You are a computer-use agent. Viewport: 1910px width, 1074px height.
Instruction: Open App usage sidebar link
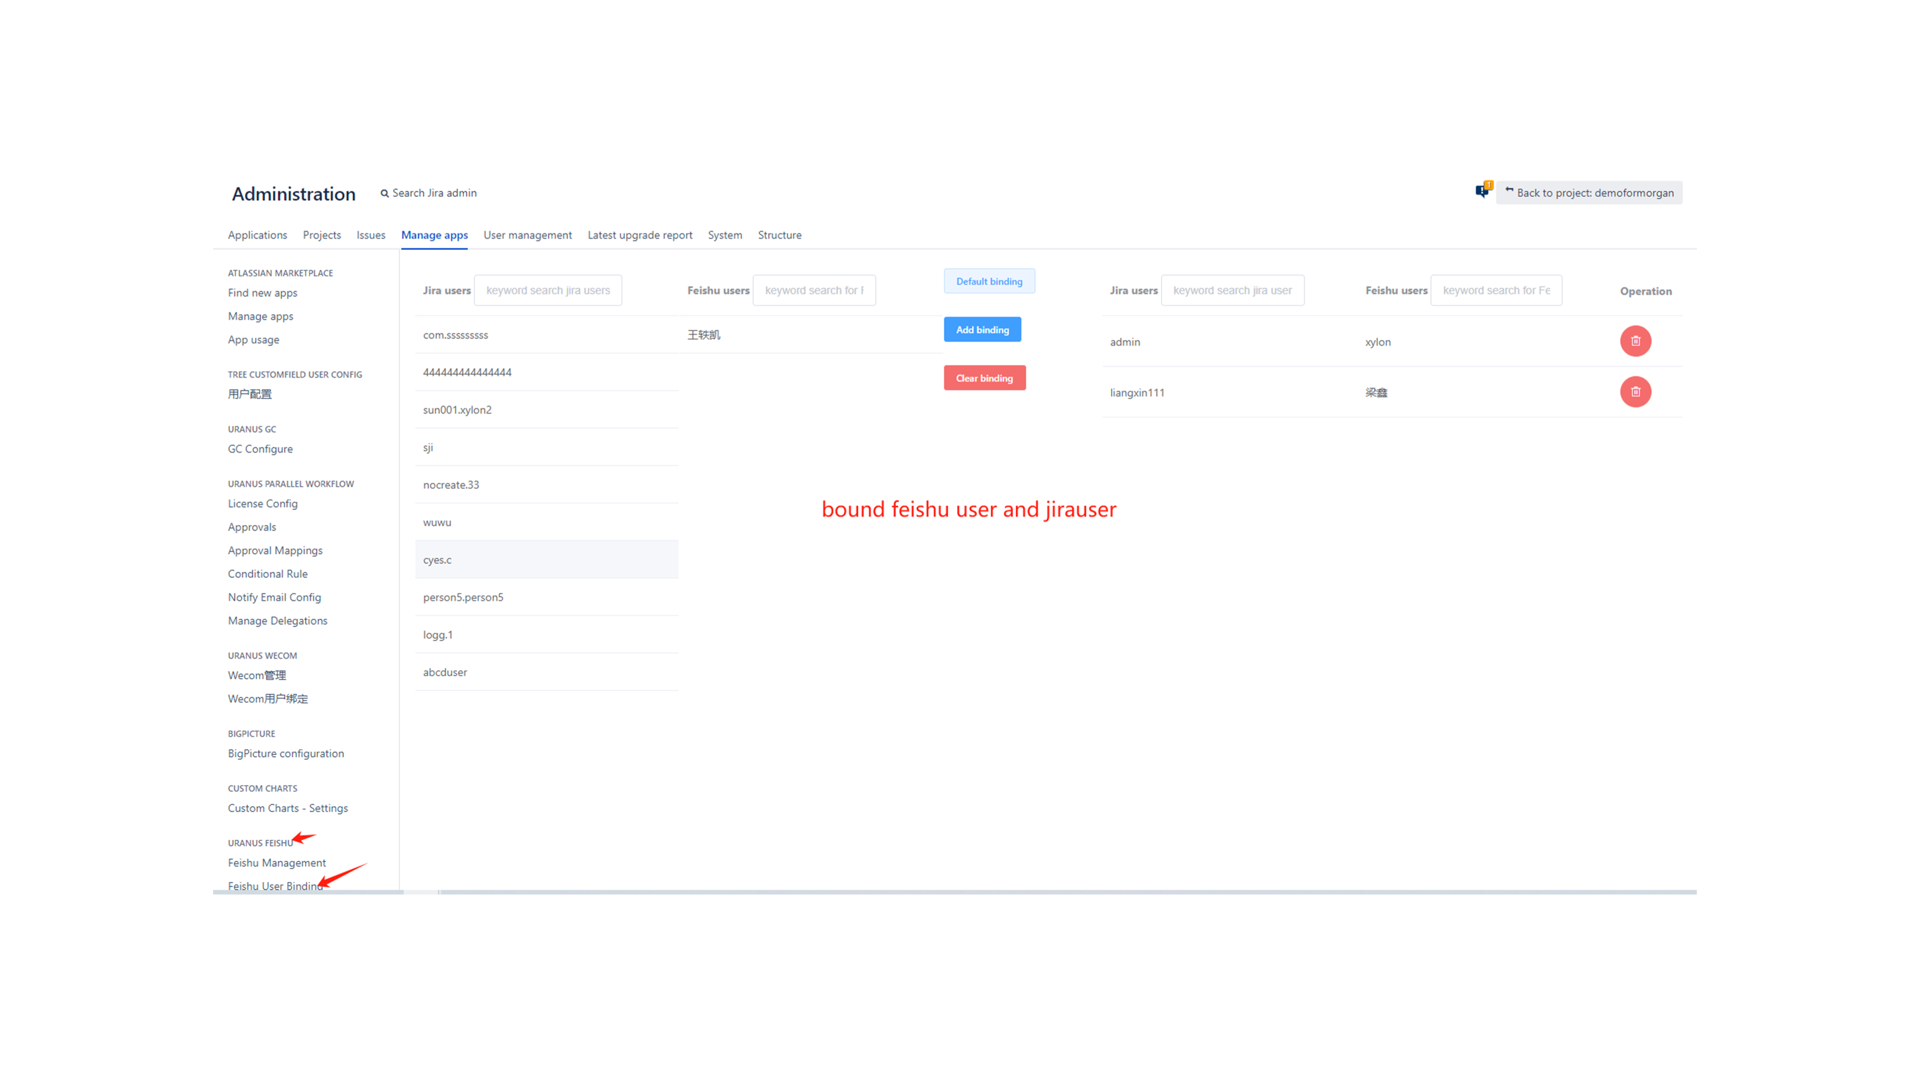[254, 340]
